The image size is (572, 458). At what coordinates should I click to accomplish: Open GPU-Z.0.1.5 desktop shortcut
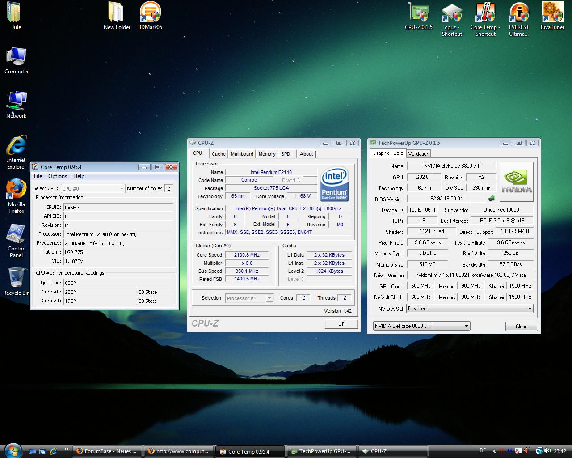(419, 16)
